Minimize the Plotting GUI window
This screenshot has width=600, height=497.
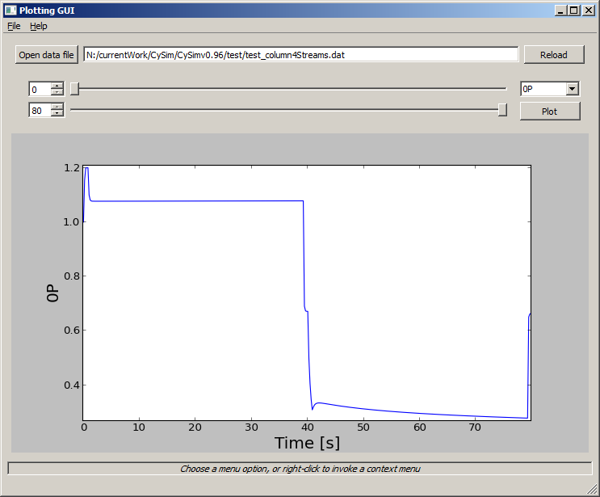click(560, 11)
